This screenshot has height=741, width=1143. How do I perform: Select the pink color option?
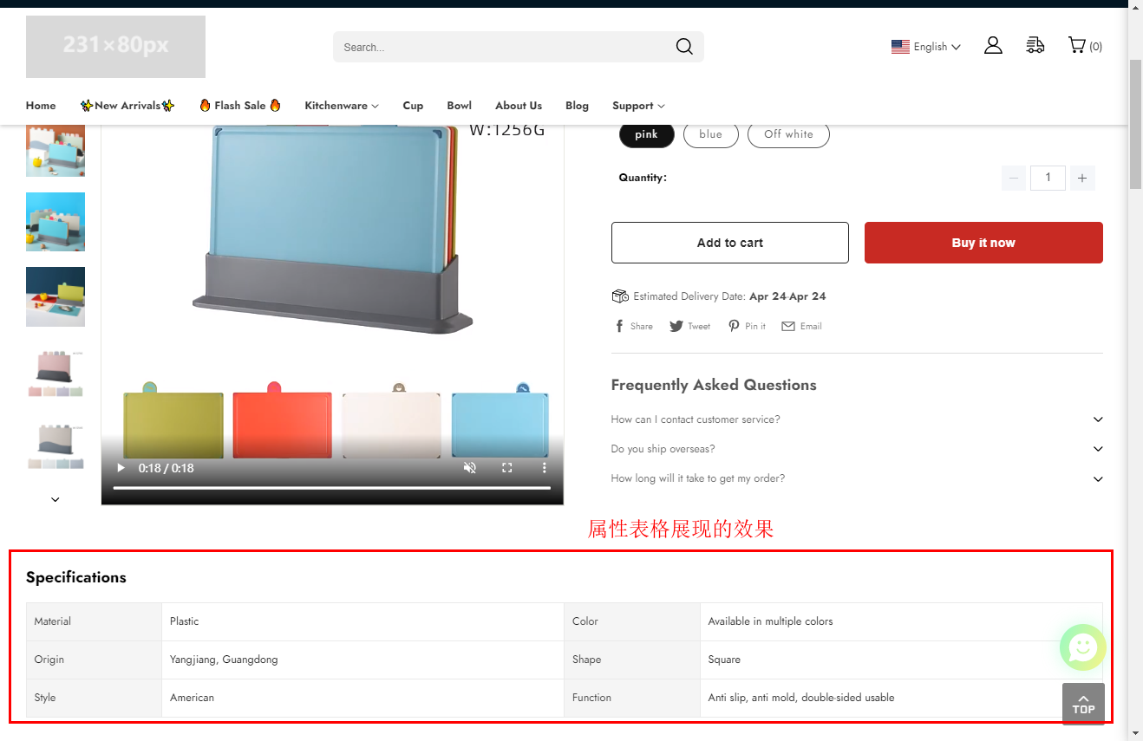tap(646, 134)
